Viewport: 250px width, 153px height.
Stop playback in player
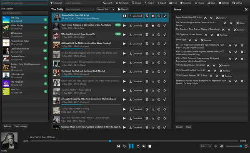click(150, 146)
